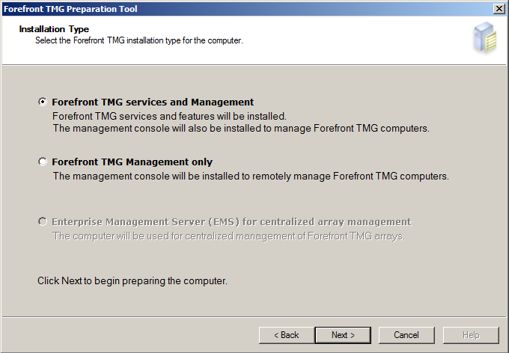
Task: Click 'services and features will be installed' description
Action: 169,116
